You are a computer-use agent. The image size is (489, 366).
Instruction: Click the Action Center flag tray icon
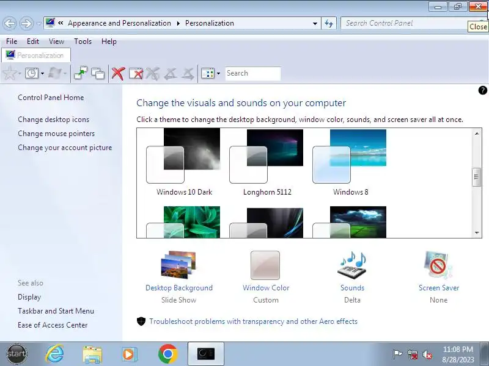pyautogui.click(x=397, y=354)
